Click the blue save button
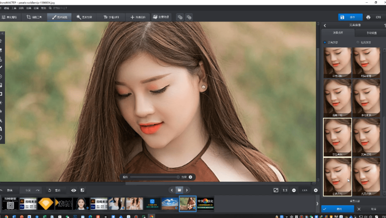 [350, 17]
